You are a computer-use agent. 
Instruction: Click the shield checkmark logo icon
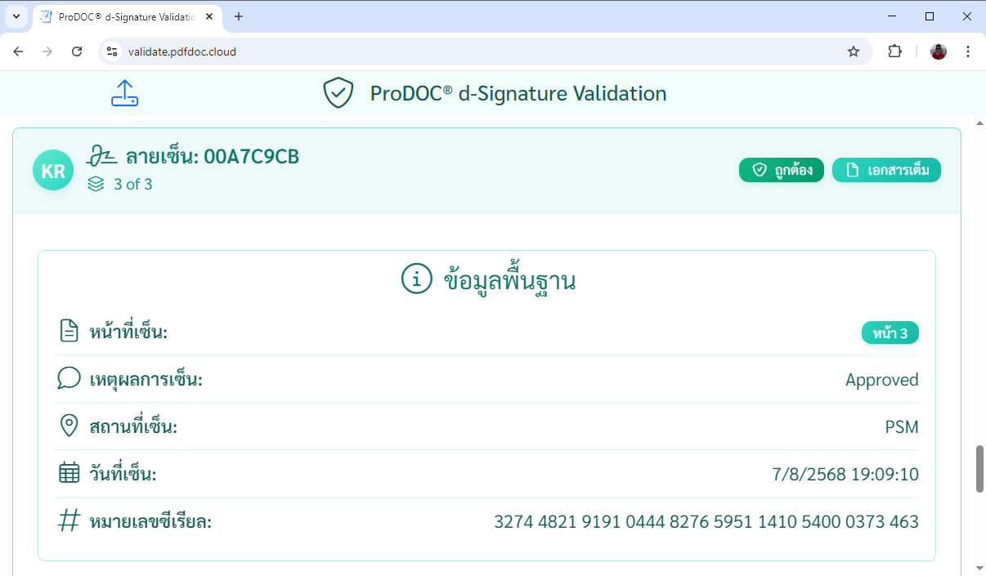338,93
